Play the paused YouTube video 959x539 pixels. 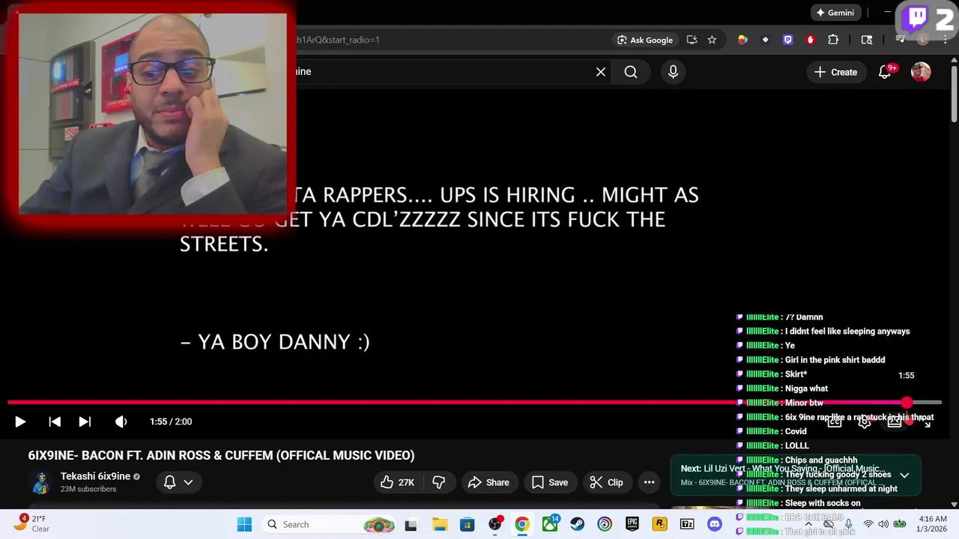[20, 421]
